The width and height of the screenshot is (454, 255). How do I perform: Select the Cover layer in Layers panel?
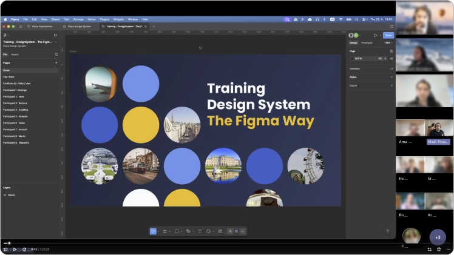(x=12, y=195)
